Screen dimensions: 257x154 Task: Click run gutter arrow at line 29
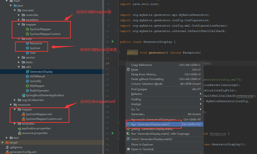click(113, 133)
